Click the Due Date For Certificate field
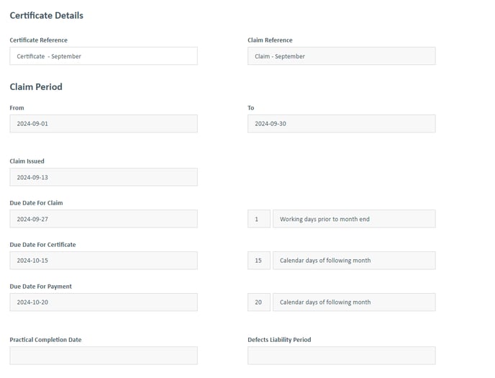 (104, 260)
